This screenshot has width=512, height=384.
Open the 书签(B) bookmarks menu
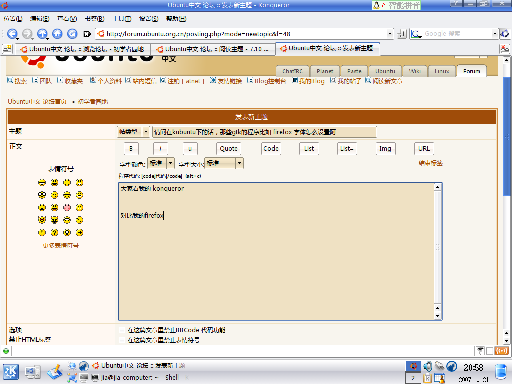point(94,19)
